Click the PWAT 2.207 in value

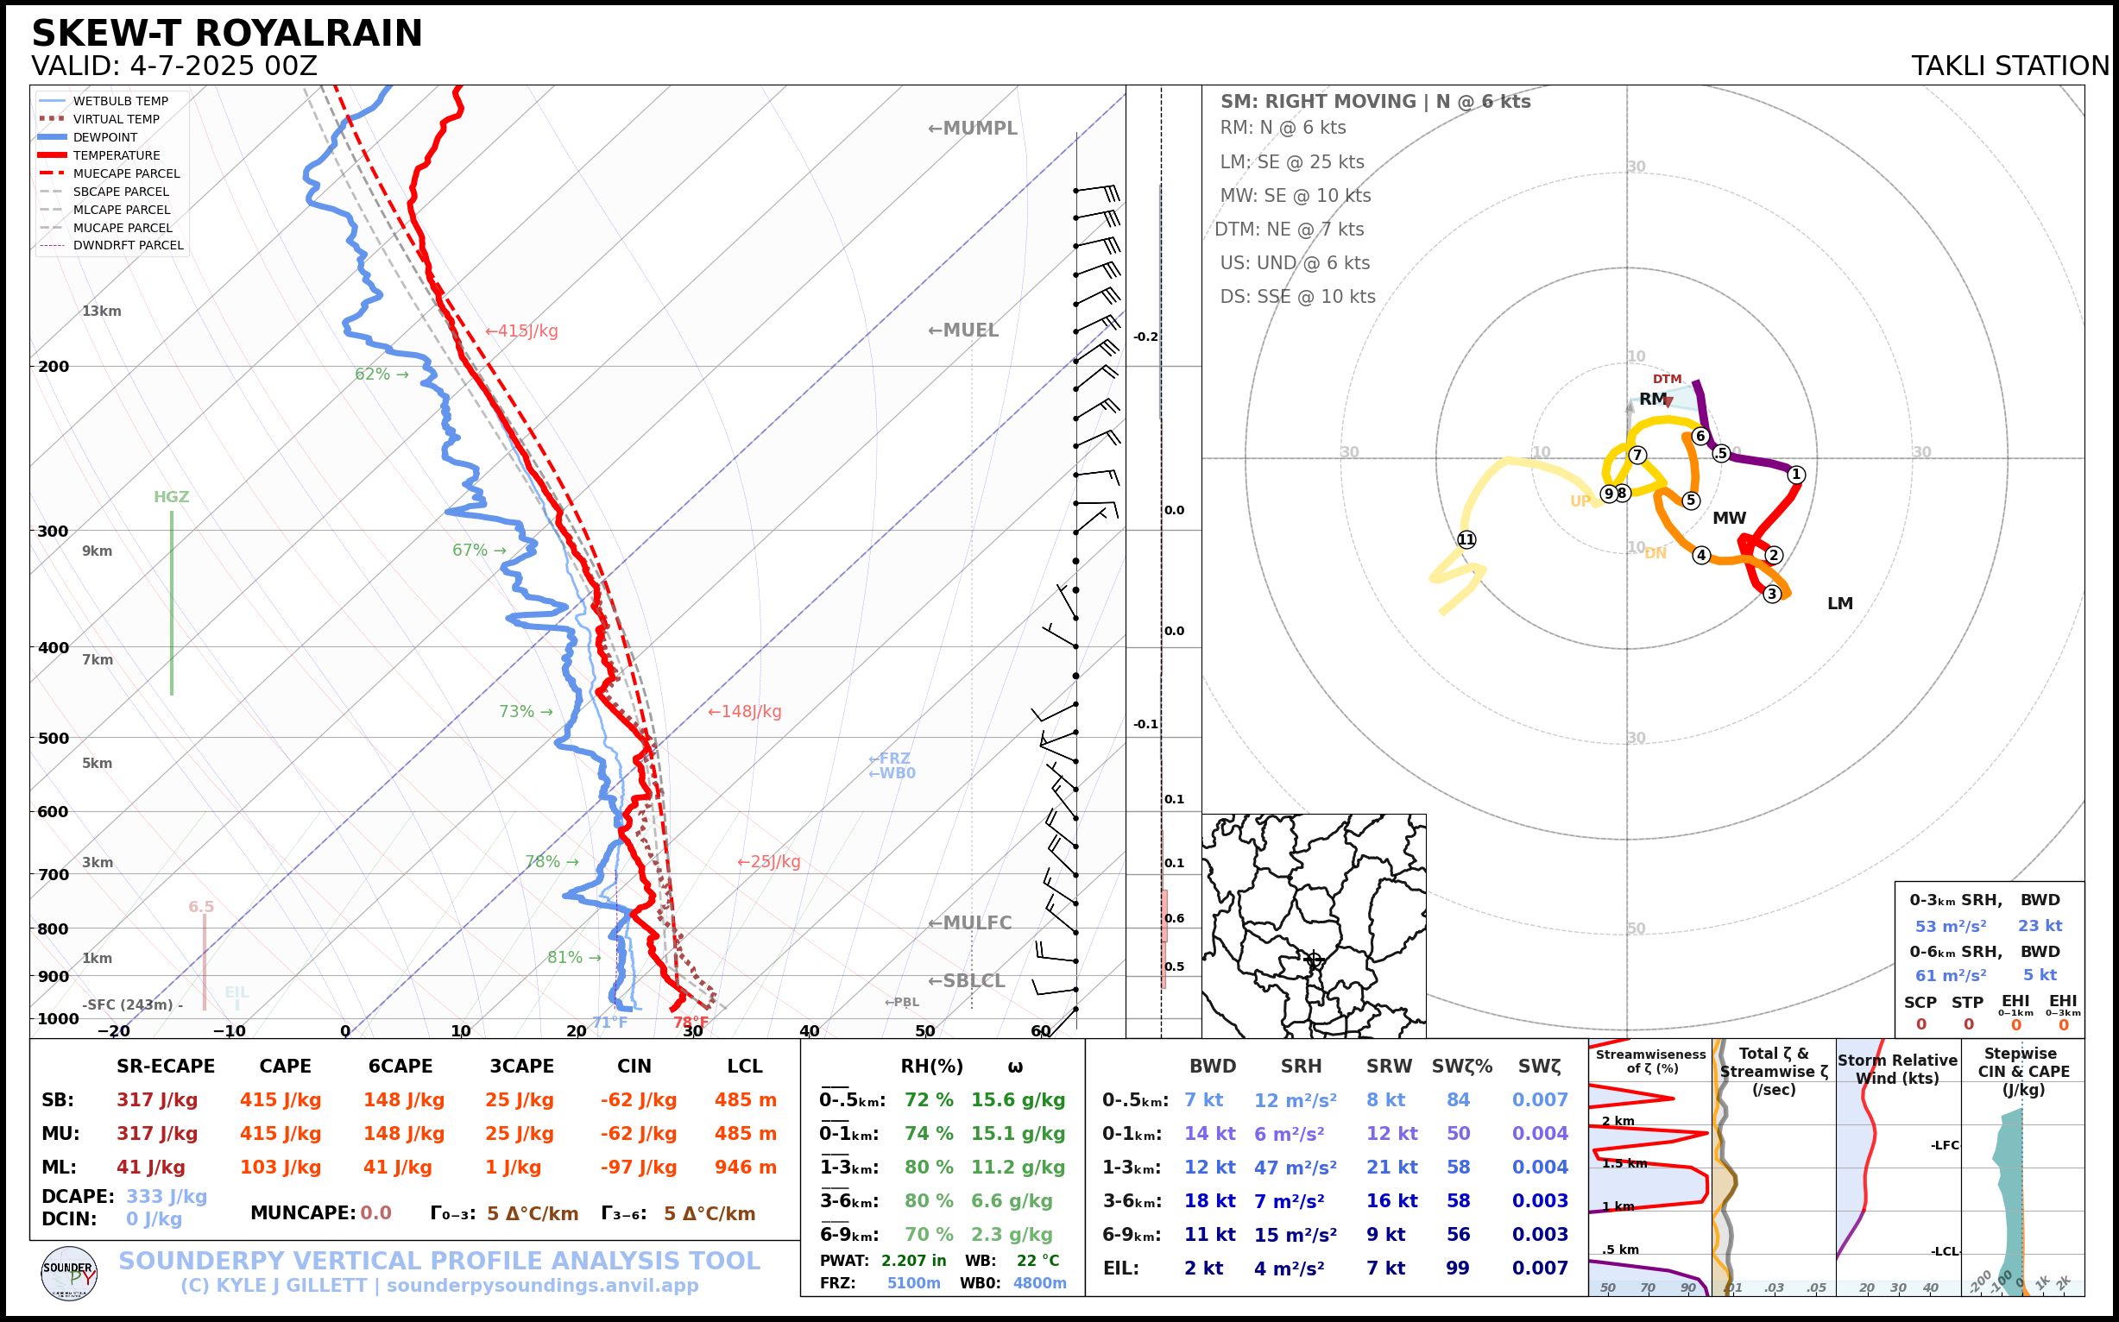tap(913, 1261)
